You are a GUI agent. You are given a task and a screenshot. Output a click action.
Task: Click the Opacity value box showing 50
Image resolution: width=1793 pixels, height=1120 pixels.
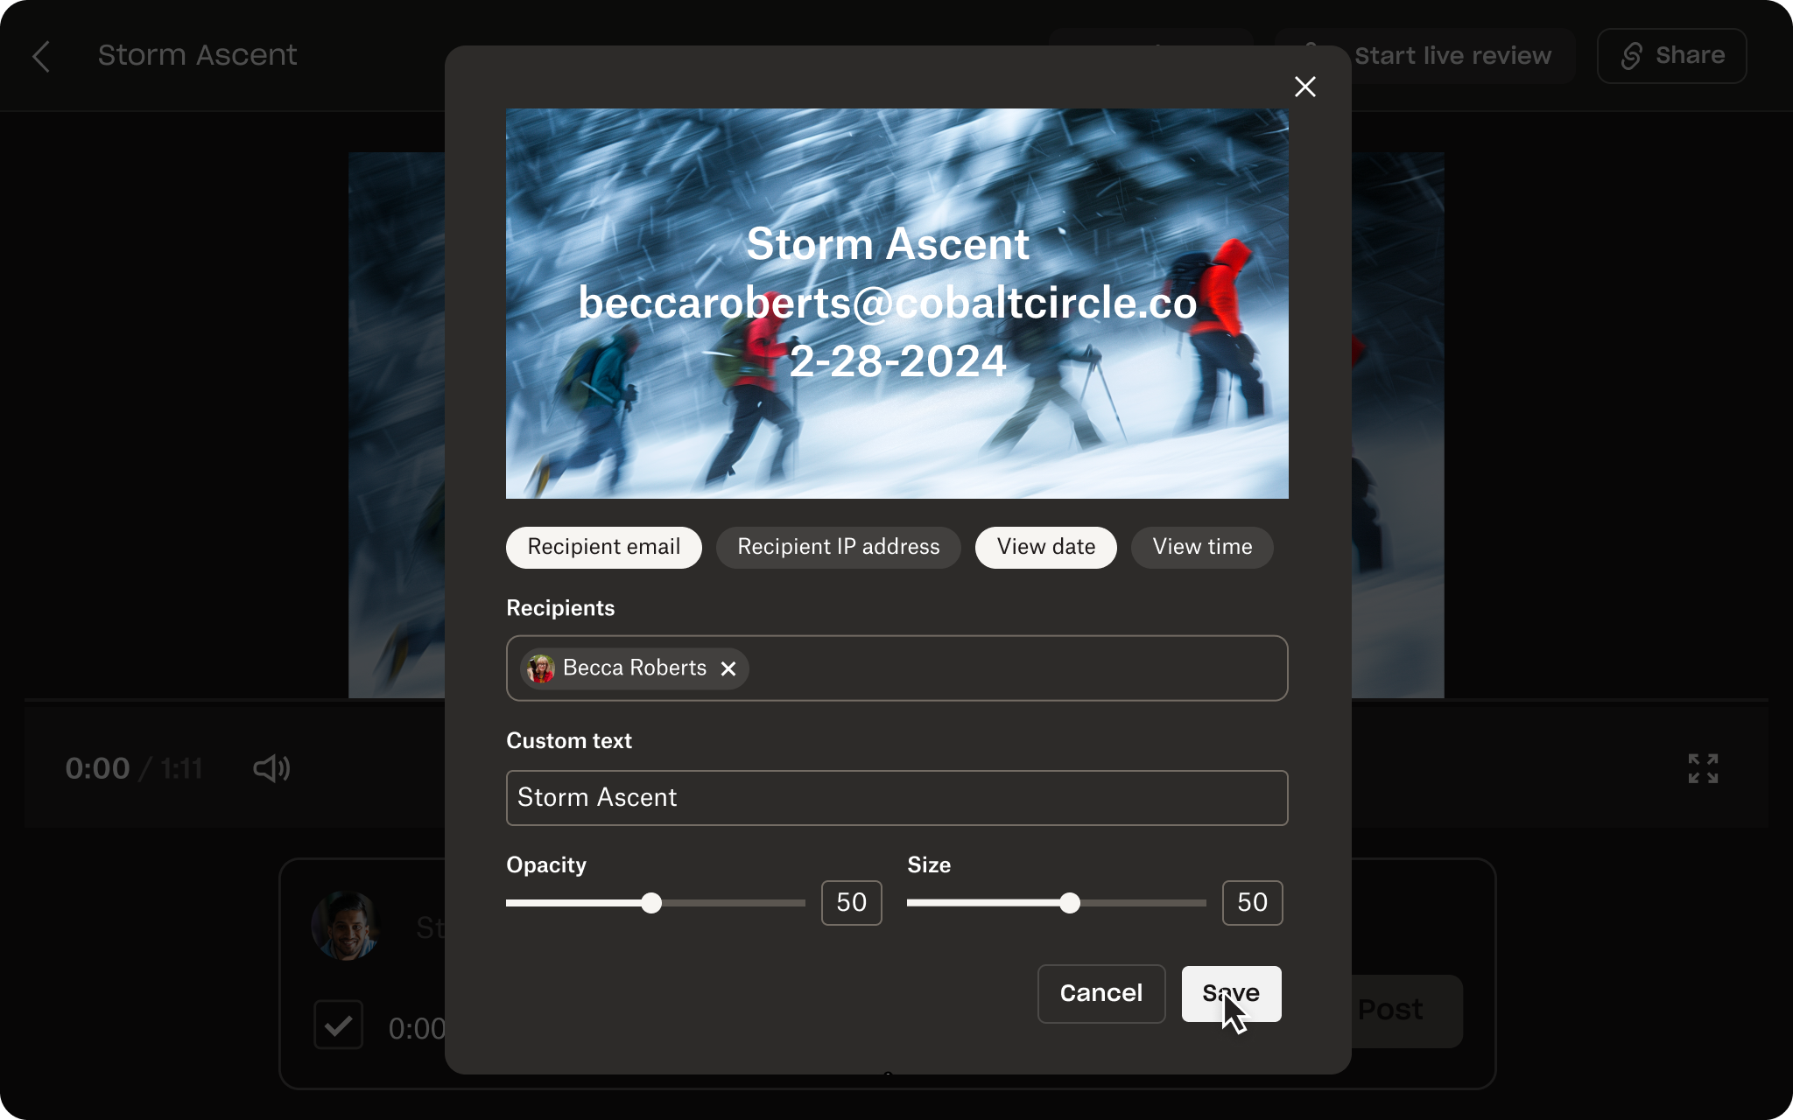[851, 903]
